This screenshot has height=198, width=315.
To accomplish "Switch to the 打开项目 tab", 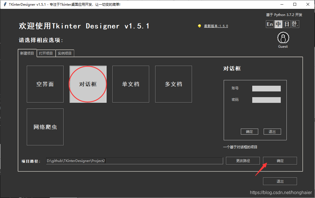I will (x=46, y=53).
